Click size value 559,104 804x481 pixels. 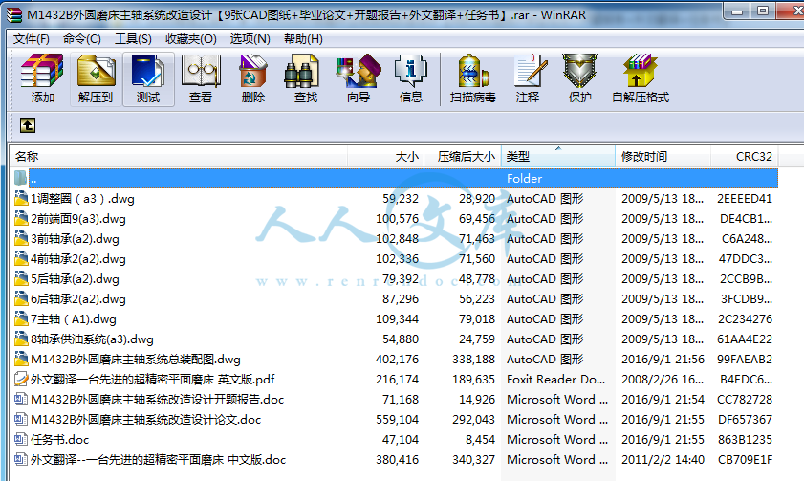(x=397, y=419)
